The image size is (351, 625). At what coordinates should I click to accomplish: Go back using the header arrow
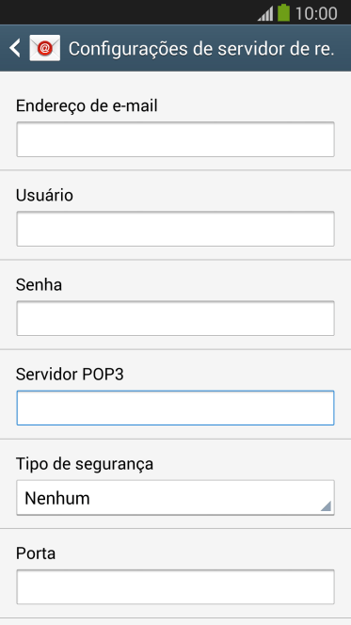[x=15, y=48]
